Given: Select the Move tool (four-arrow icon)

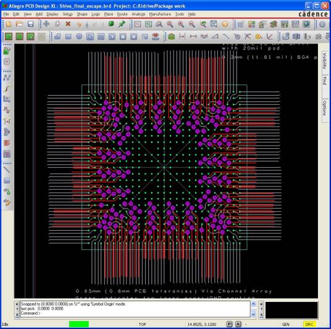Looking at the screenshot, I should point(46,24).
